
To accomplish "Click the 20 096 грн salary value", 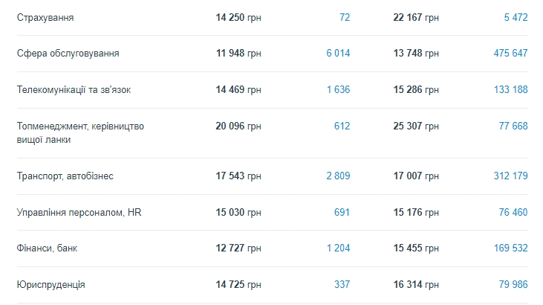I will point(238,126).
